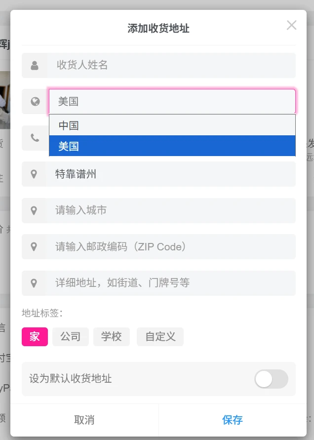This screenshot has width=314, height=440.
Task: Click the pin icon beside ZIP code field
Action: coord(34,246)
